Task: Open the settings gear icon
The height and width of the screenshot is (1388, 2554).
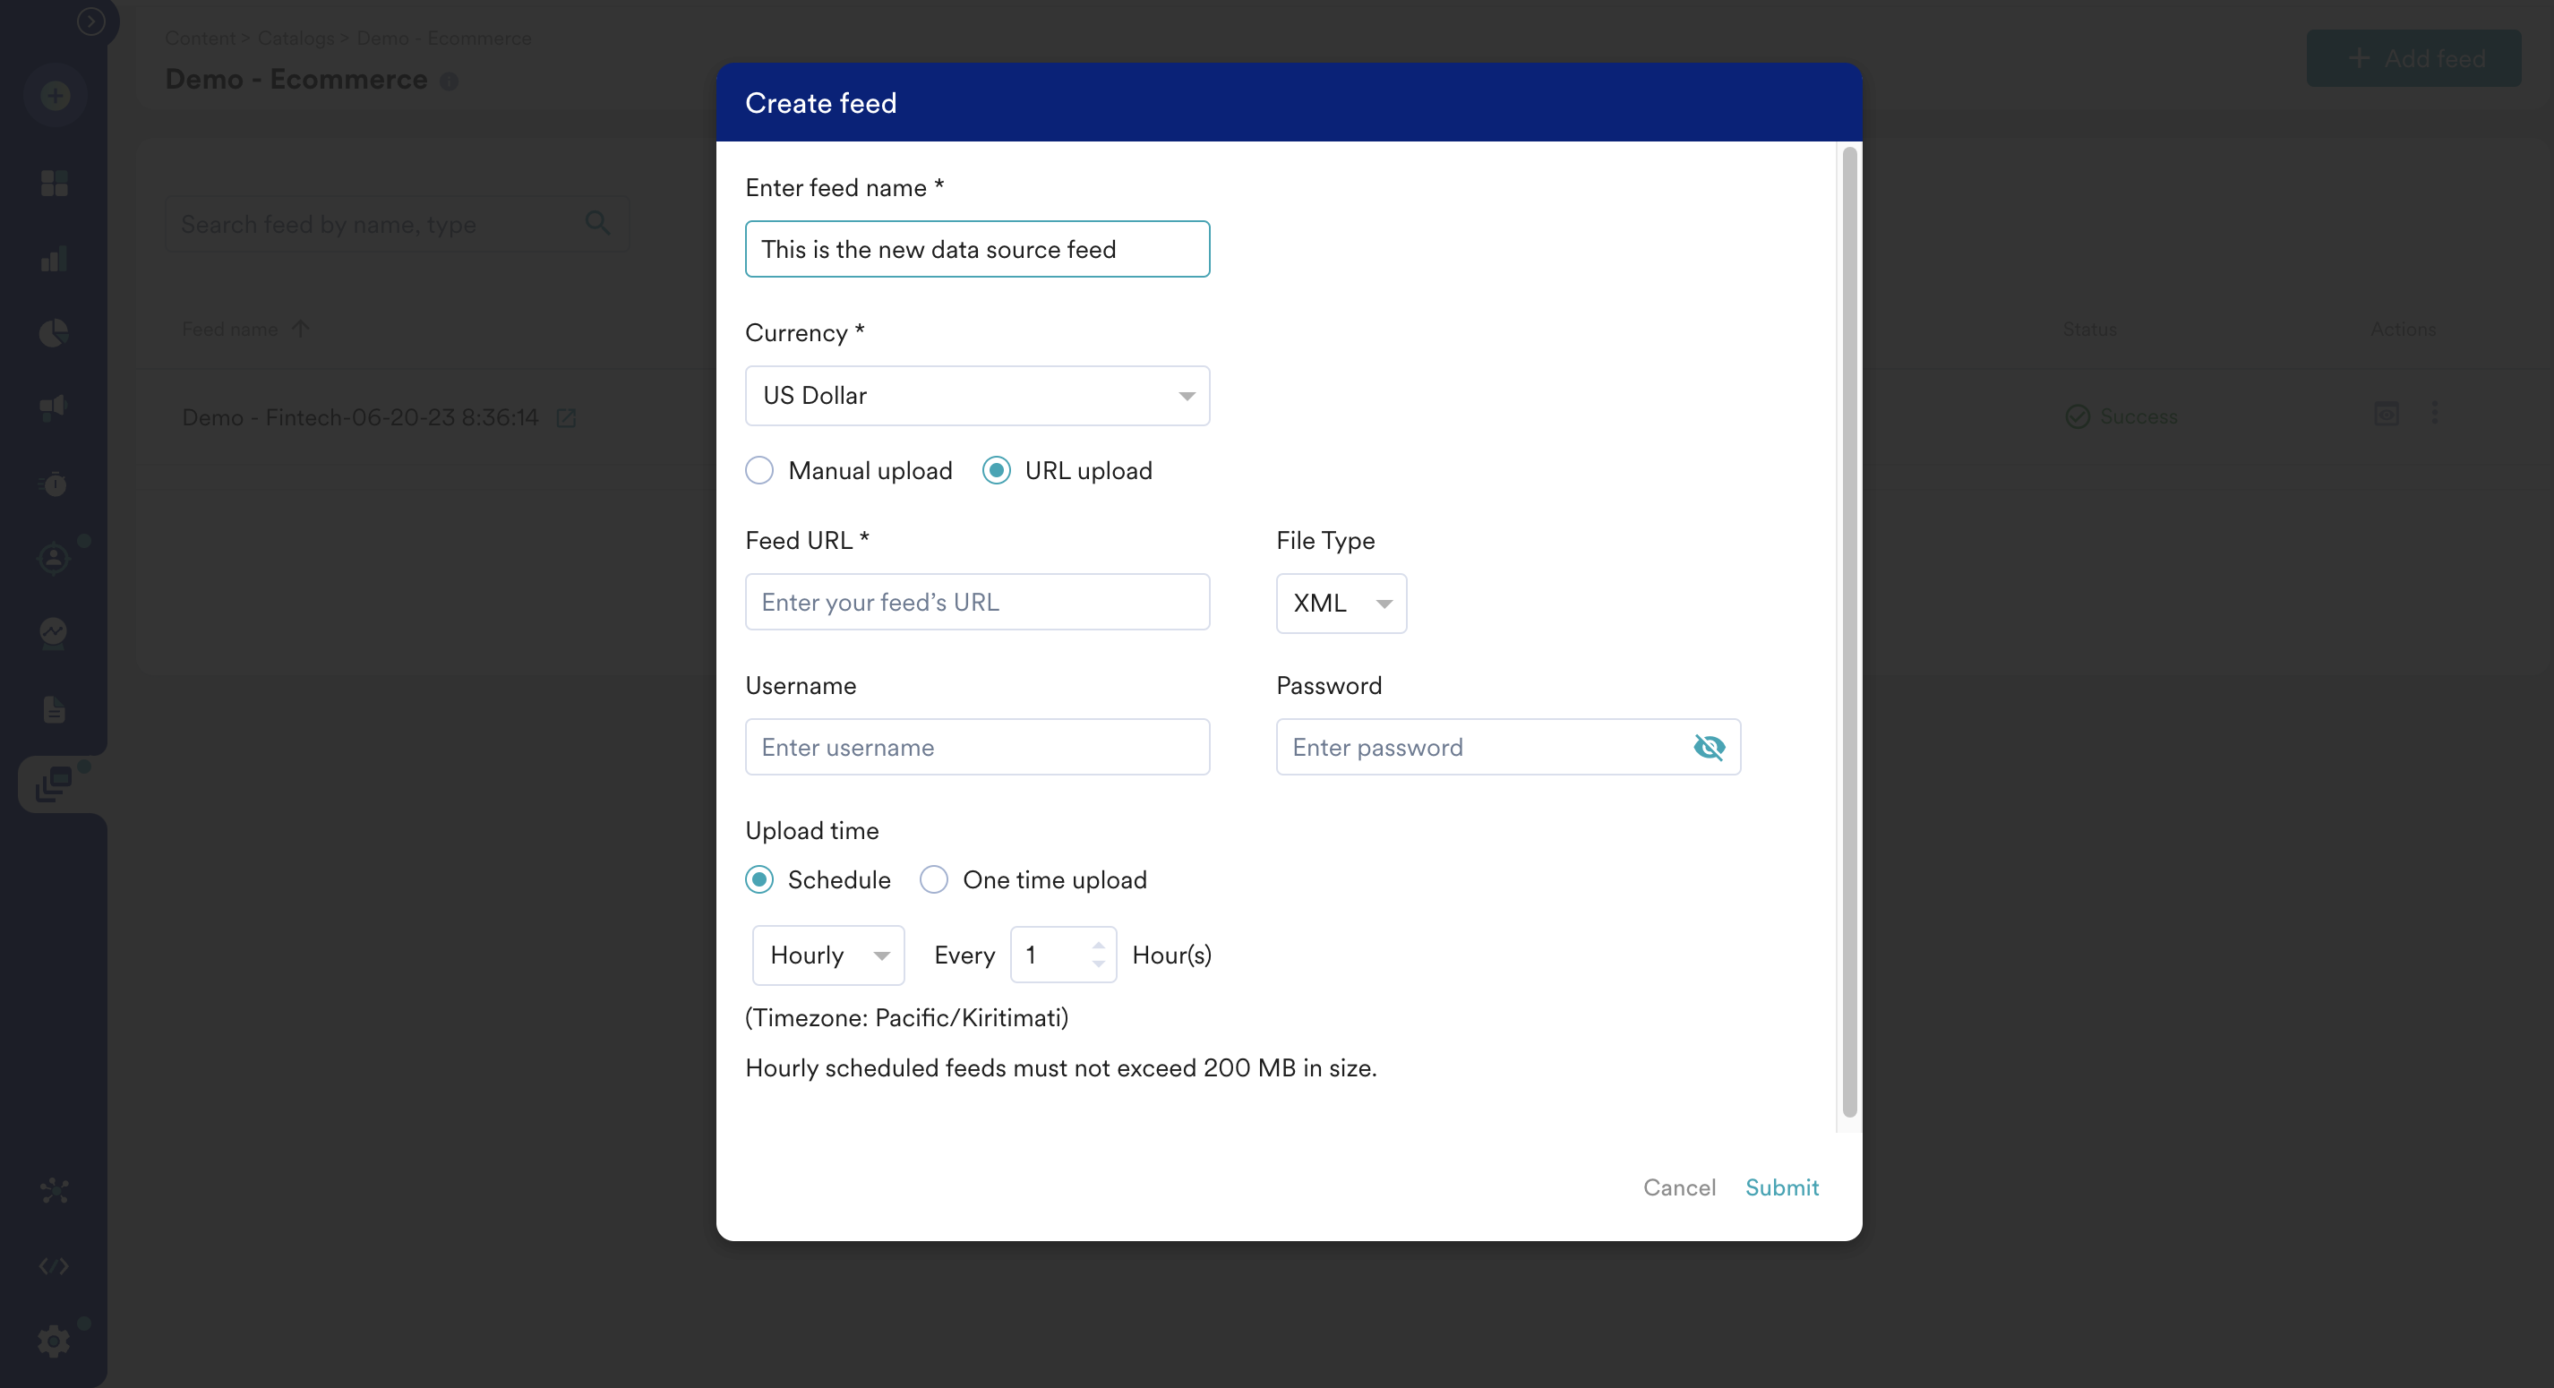Action: 55,1341
